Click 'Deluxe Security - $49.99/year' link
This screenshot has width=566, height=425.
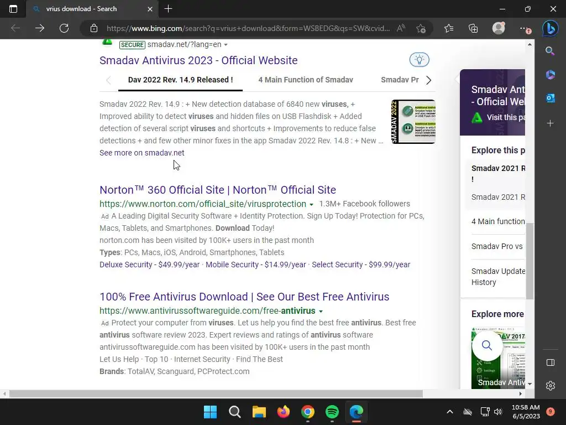pyautogui.click(x=149, y=265)
